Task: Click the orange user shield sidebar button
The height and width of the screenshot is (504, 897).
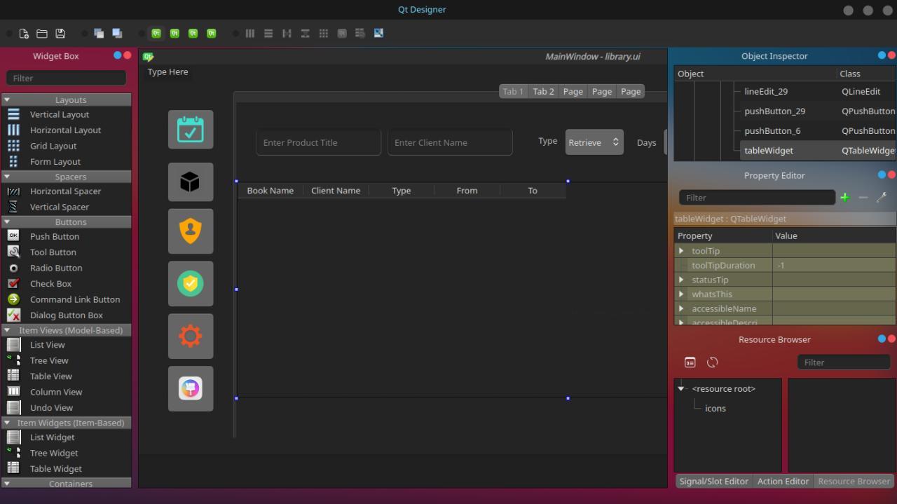Action: pos(191,231)
